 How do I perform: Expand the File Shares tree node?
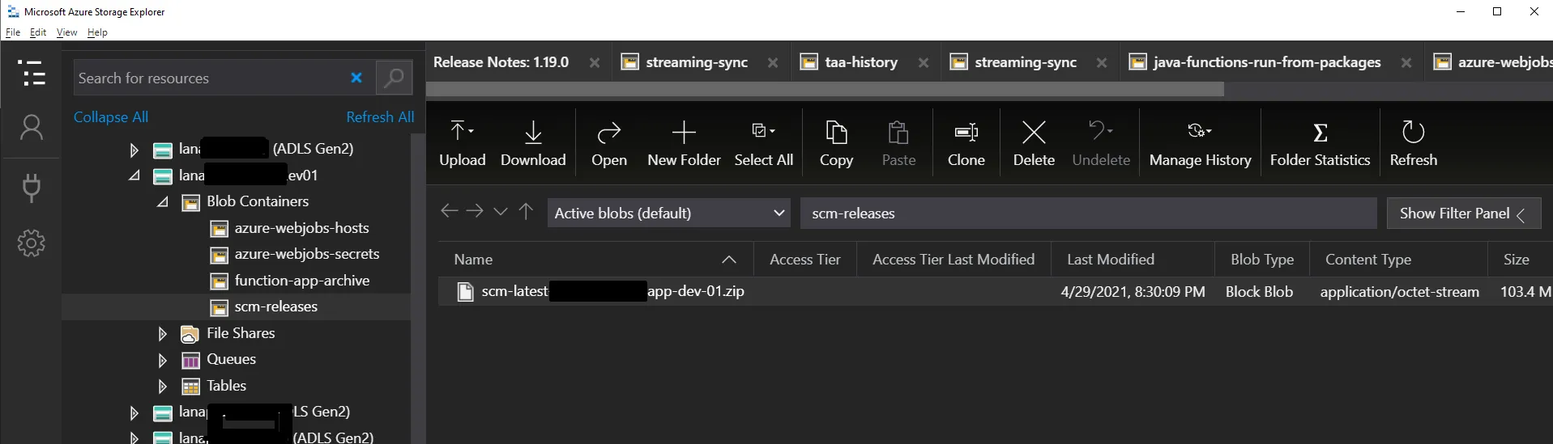coord(162,334)
